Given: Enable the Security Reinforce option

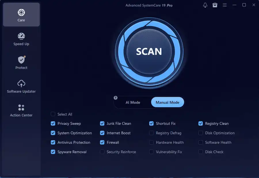Looking at the screenshot, I should pyautogui.click(x=102, y=152).
